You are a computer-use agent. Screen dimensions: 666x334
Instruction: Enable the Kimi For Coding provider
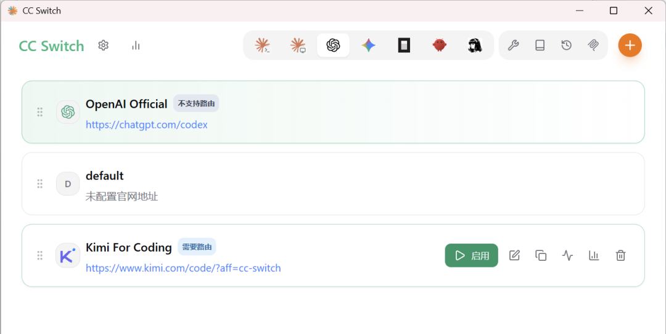coord(472,255)
